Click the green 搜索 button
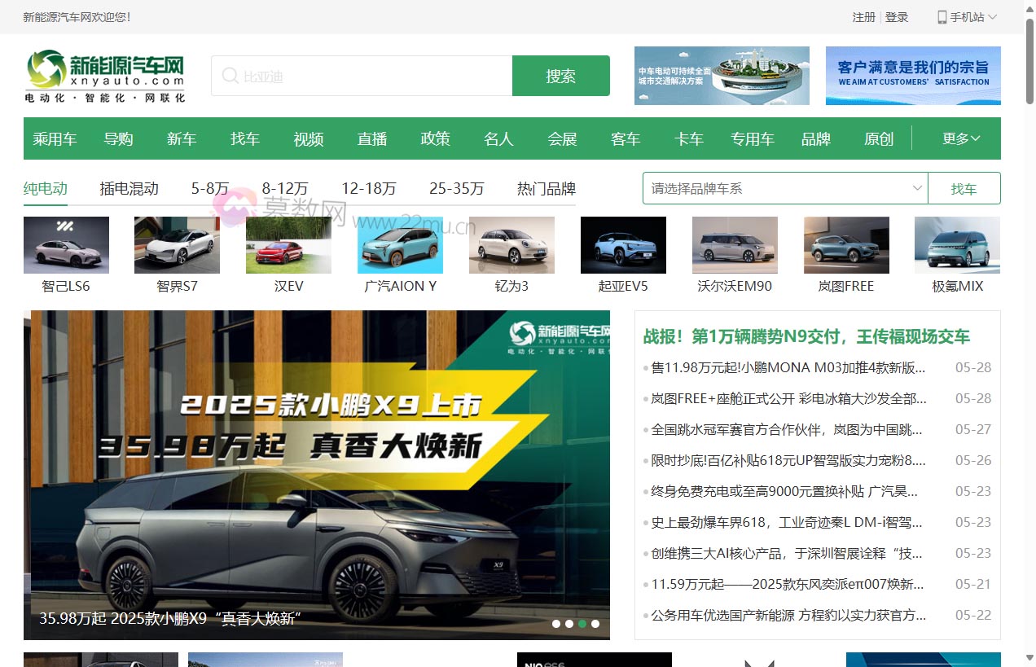 pos(560,75)
